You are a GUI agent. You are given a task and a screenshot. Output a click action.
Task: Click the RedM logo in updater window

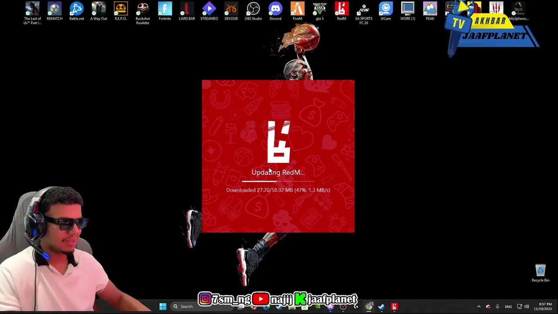pos(279,142)
